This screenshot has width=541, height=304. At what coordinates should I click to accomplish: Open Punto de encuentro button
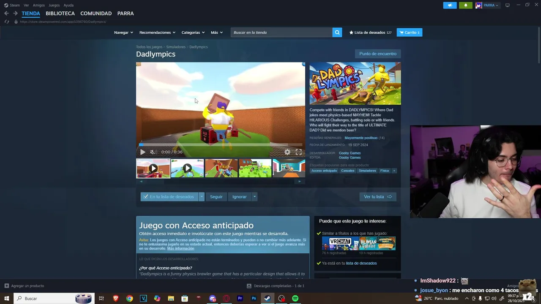click(x=378, y=54)
